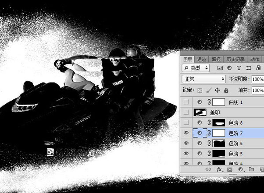The height and width of the screenshot is (193, 264).
Task: Select layer name 曲线 1
Action: pyautogui.click(x=235, y=102)
